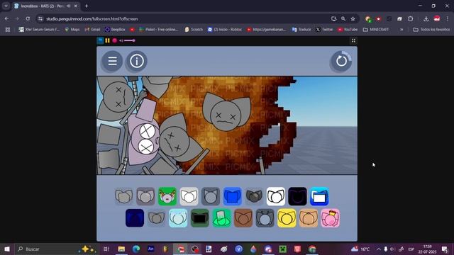Image resolution: width=454 pixels, height=255 pixels.
Task: Expand the hidden system tray icons chevron
Action: point(378,249)
